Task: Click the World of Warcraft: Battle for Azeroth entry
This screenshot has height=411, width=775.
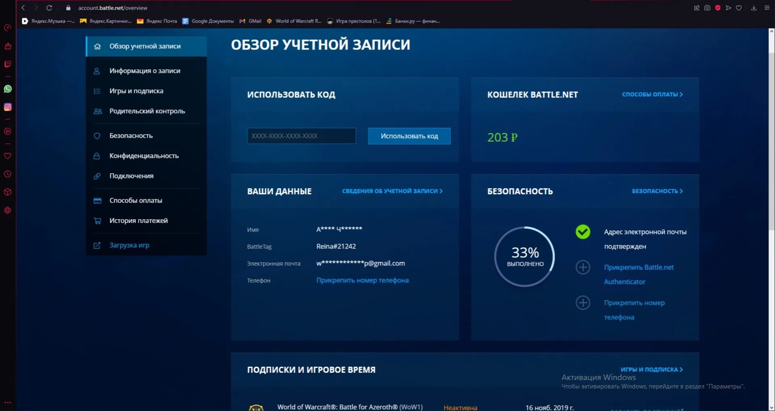Action: coord(350,407)
